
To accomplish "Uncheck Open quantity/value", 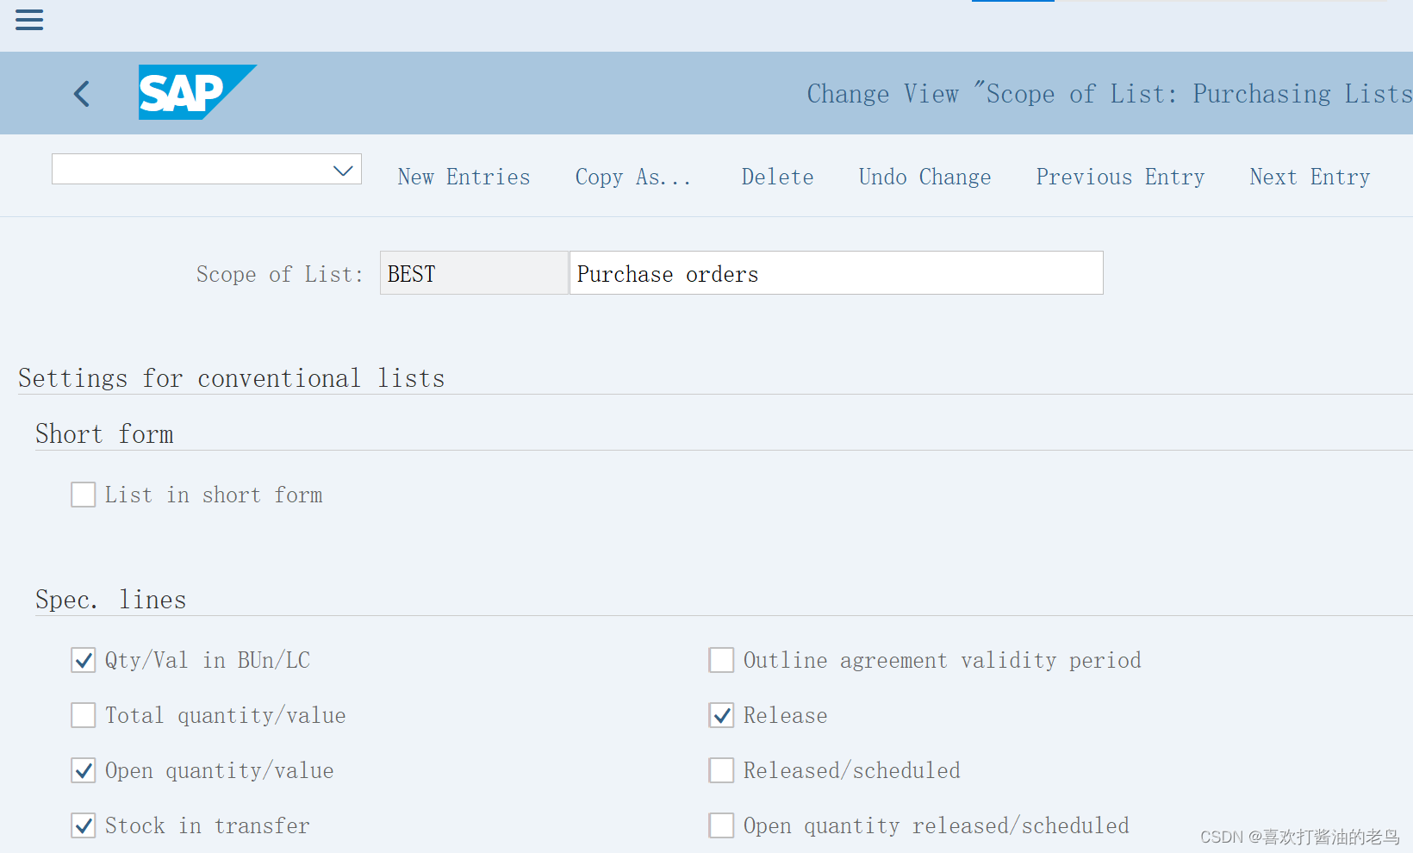I will point(84,770).
